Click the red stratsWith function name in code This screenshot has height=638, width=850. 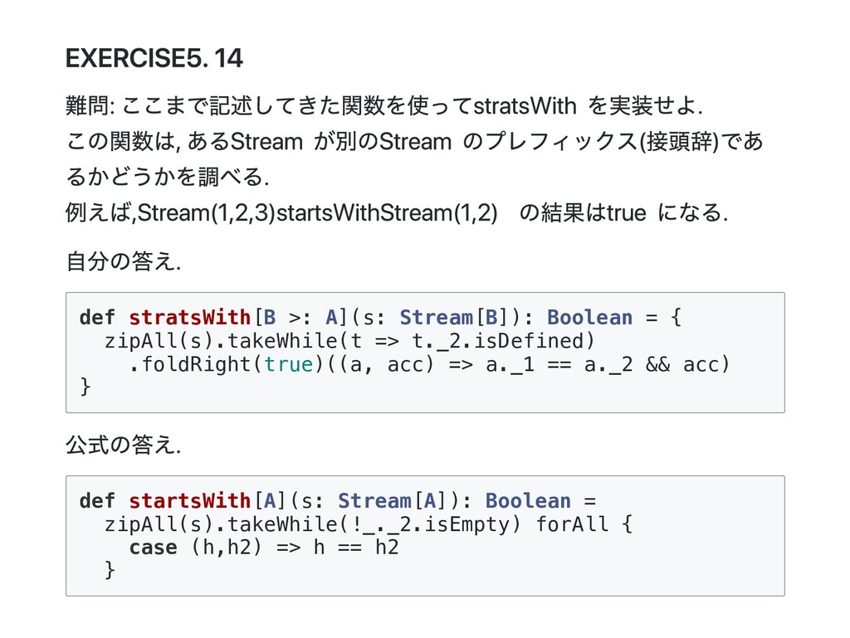(189, 318)
